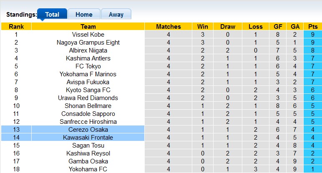Open the Home standings tab

tap(84, 14)
